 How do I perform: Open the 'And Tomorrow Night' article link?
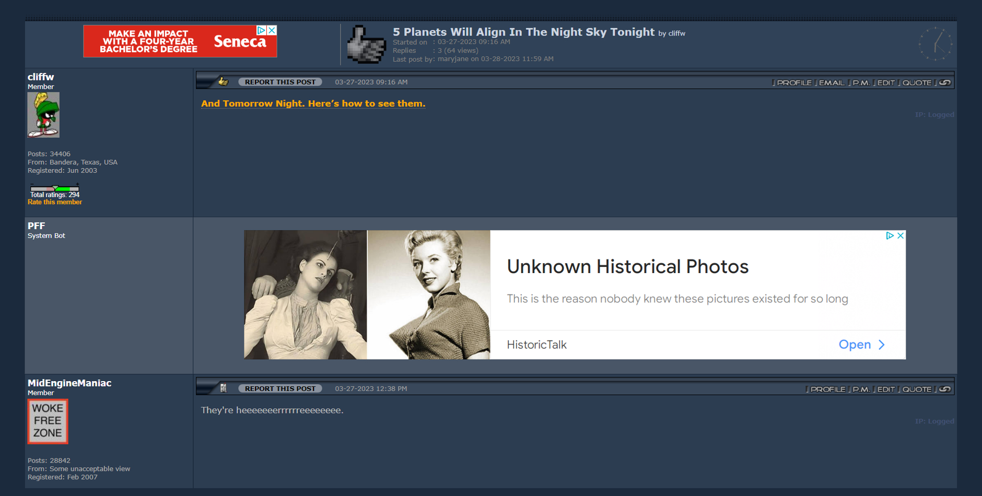click(313, 103)
